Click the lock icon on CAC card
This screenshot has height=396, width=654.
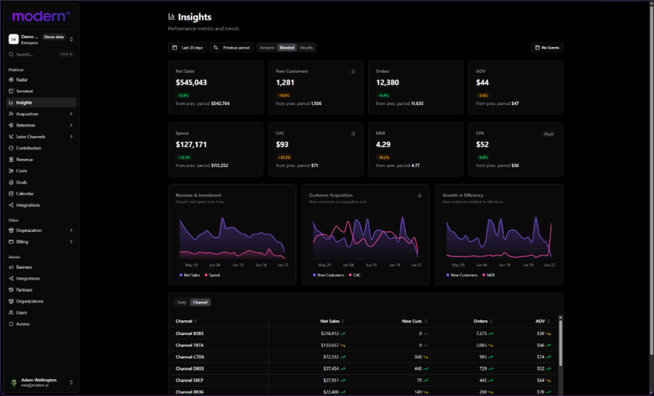tap(353, 133)
